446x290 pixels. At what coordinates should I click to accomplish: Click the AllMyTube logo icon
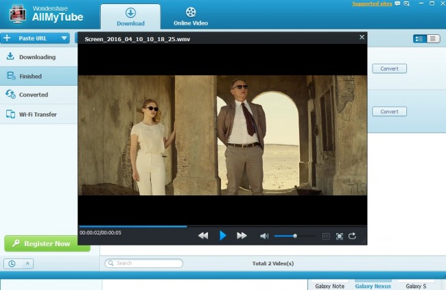pos(17,14)
